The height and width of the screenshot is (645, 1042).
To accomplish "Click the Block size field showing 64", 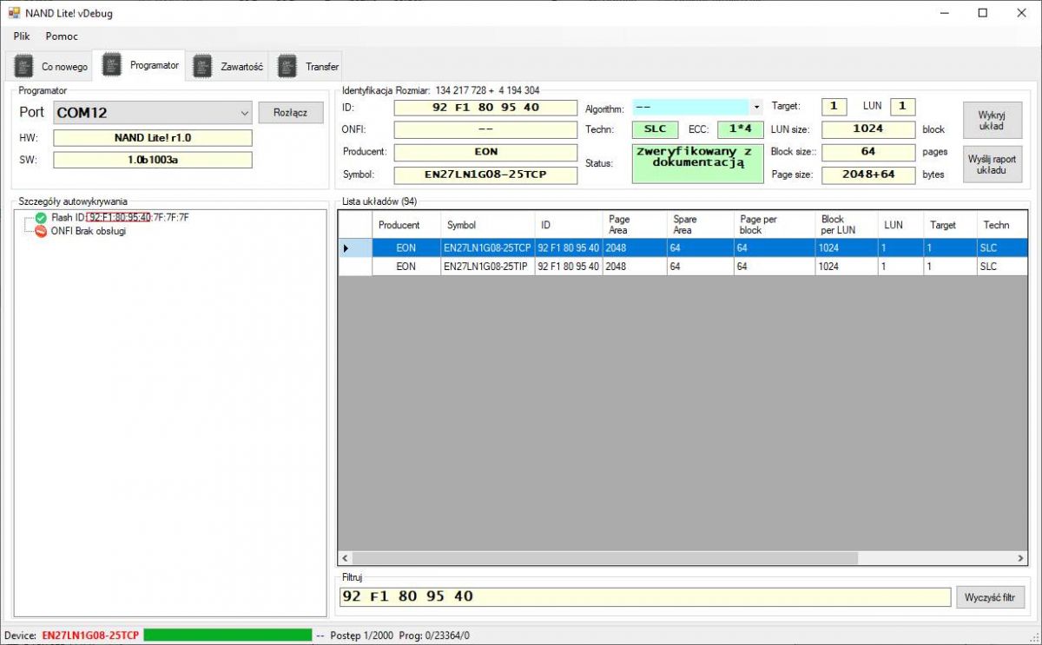I will (x=868, y=152).
